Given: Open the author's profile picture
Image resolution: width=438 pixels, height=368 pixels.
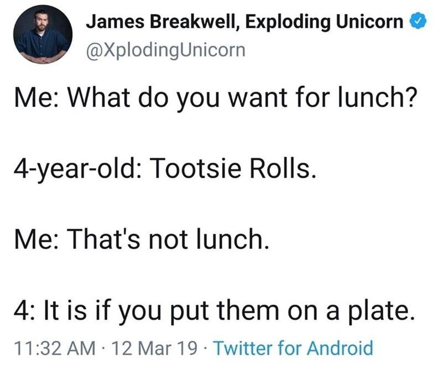Looking at the screenshot, I should click(43, 34).
